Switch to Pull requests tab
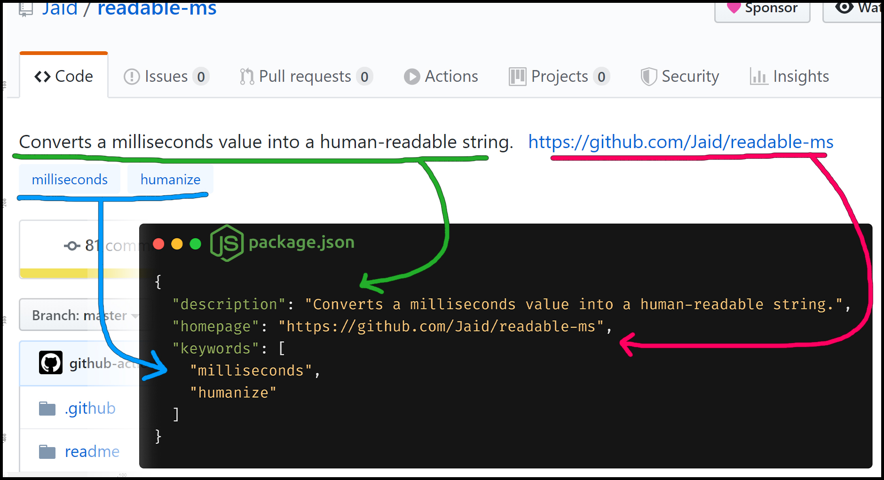The height and width of the screenshot is (480, 884). (306, 77)
